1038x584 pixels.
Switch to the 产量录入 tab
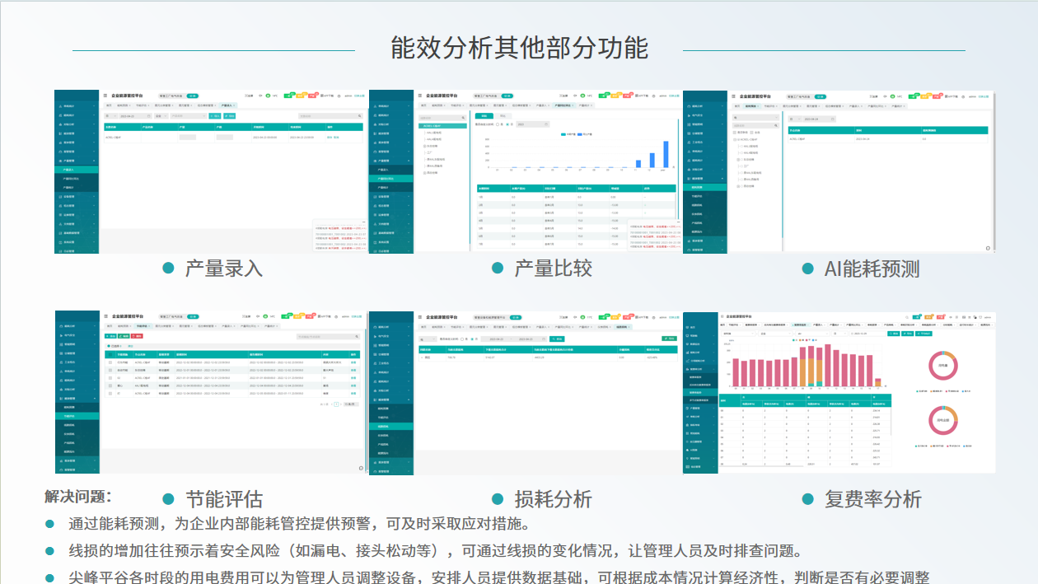point(227,105)
